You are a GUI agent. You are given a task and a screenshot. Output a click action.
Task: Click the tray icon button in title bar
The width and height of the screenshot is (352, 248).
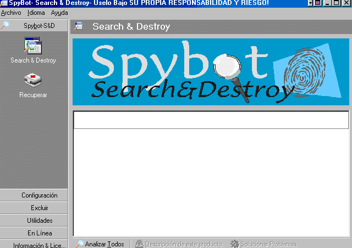pos(318,3)
